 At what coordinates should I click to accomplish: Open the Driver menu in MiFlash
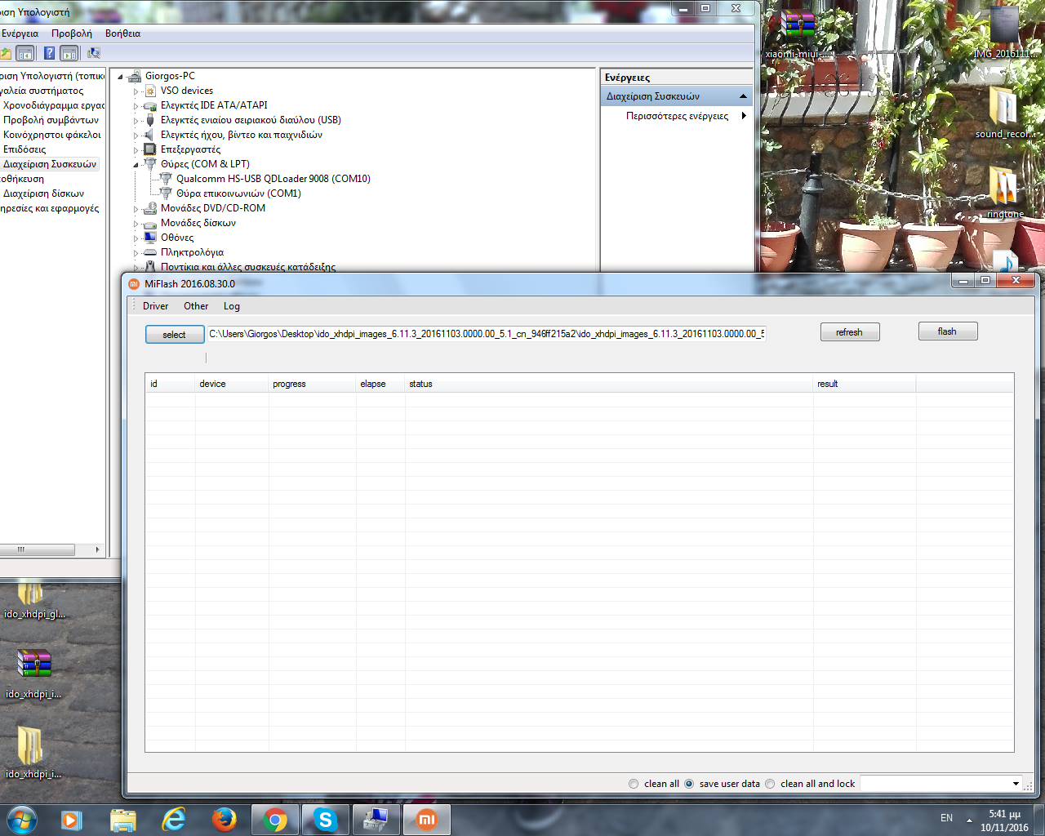pos(155,306)
